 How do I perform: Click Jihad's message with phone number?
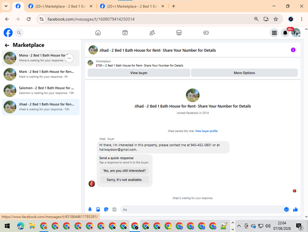pos(163,147)
